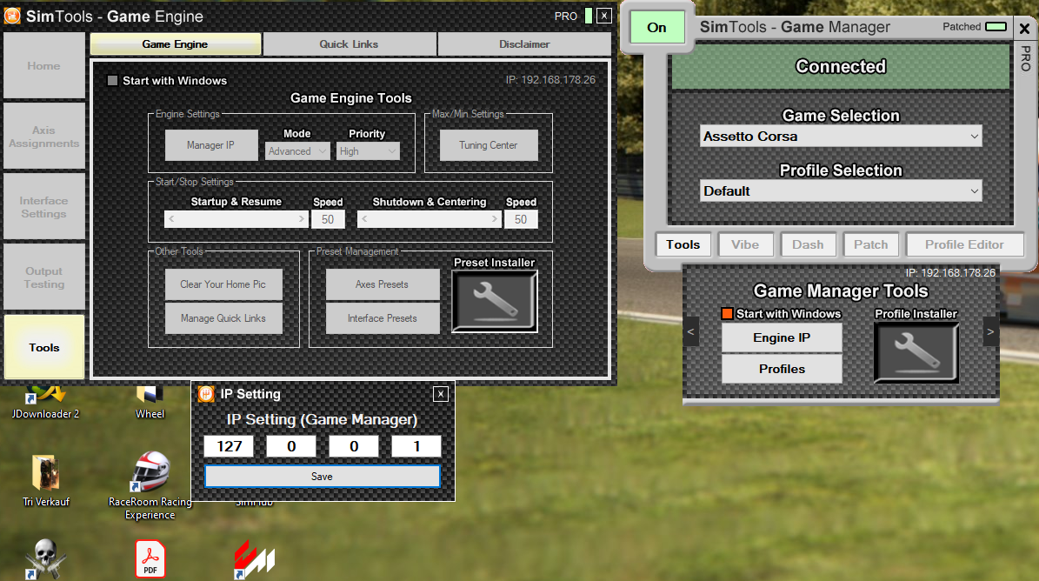This screenshot has height=581, width=1039.
Task: Open Profiles in Game Manager Tools
Action: click(782, 369)
